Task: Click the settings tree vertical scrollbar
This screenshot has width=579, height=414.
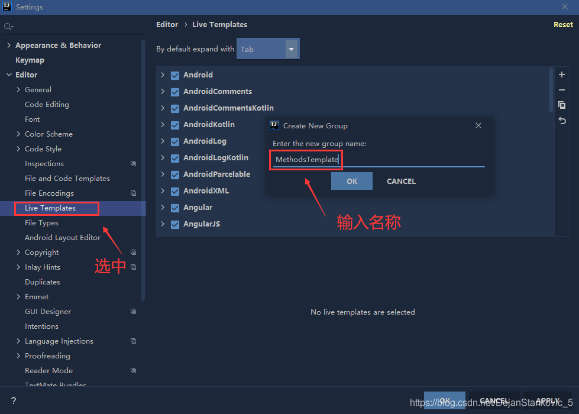Action: [143, 170]
